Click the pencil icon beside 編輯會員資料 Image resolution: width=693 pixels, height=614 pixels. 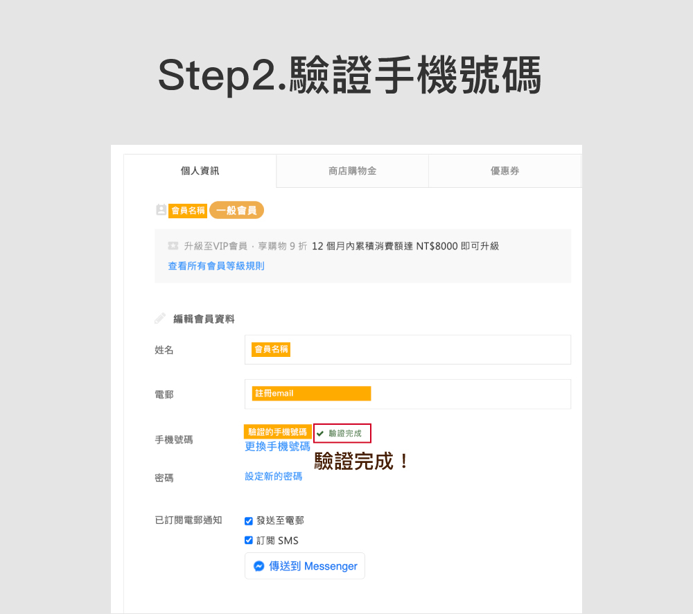pyautogui.click(x=160, y=318)
